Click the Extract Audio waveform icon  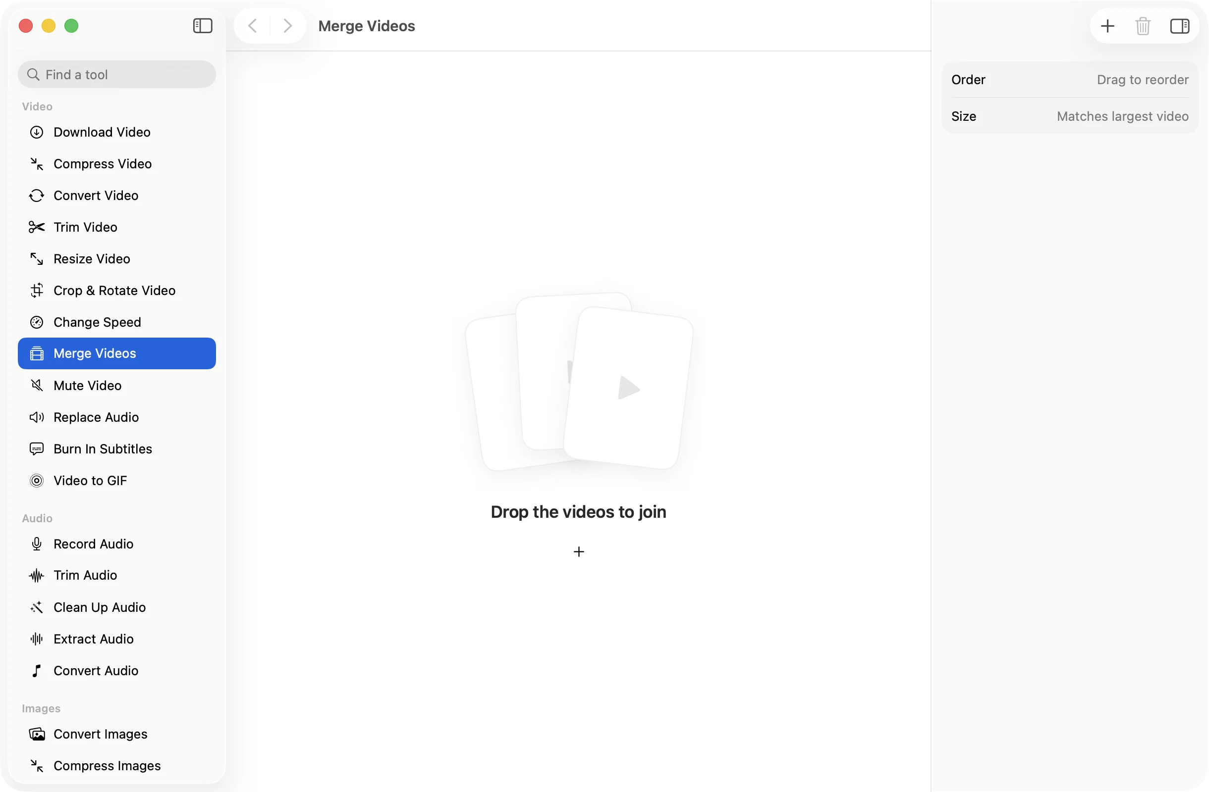[37, 639]
